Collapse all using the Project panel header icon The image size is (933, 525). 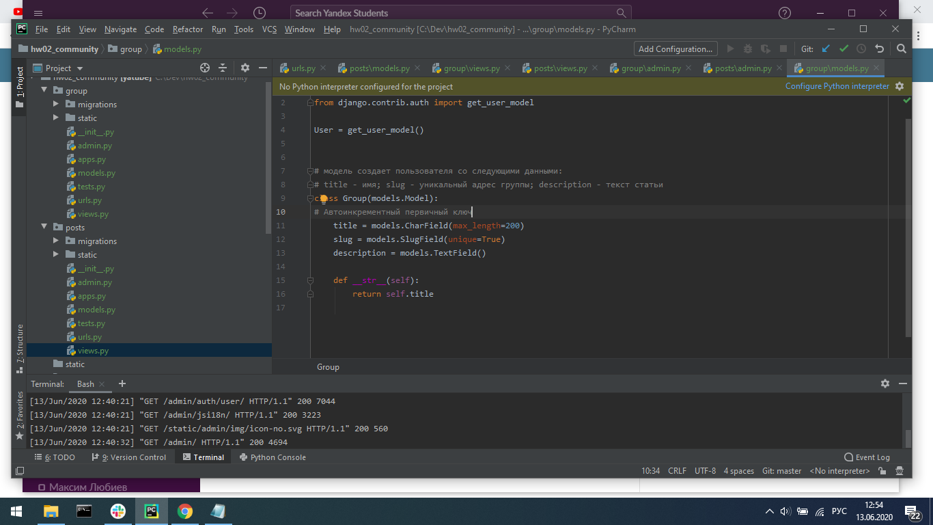point(222,68)
